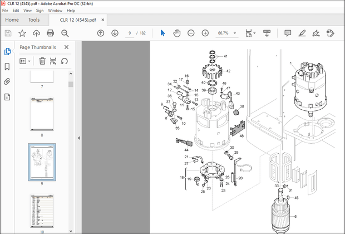The width and height of the screenshot is (345, 234).
Task: Select page 10 thumbnail
Action: (x=42, y=211)
